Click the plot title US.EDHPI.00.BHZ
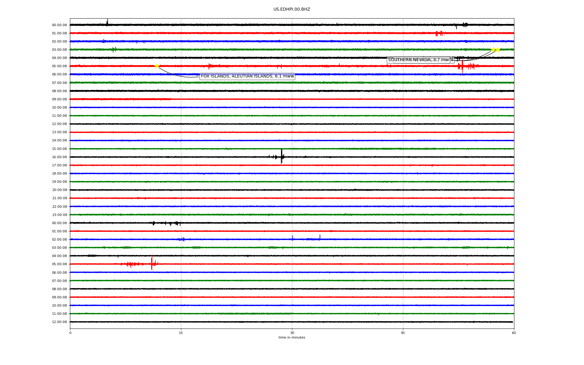The height and width of the screenshot is (365, 584). 292,9
